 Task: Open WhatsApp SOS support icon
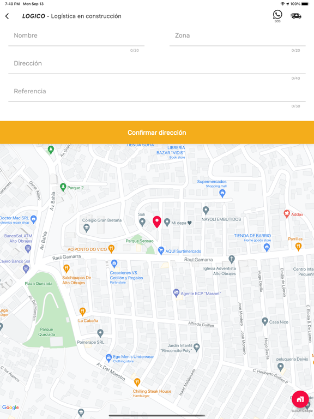click(x=277, y=16)
